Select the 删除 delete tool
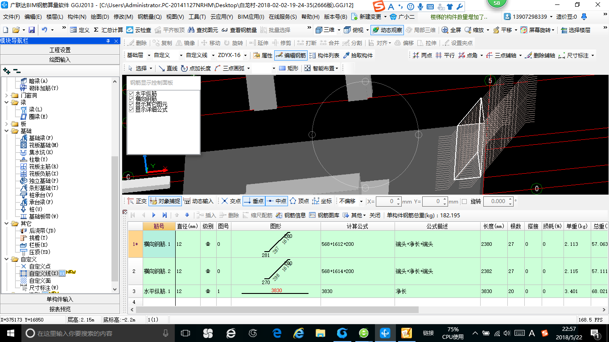This screenshot has height=342, width=609. 137,43
